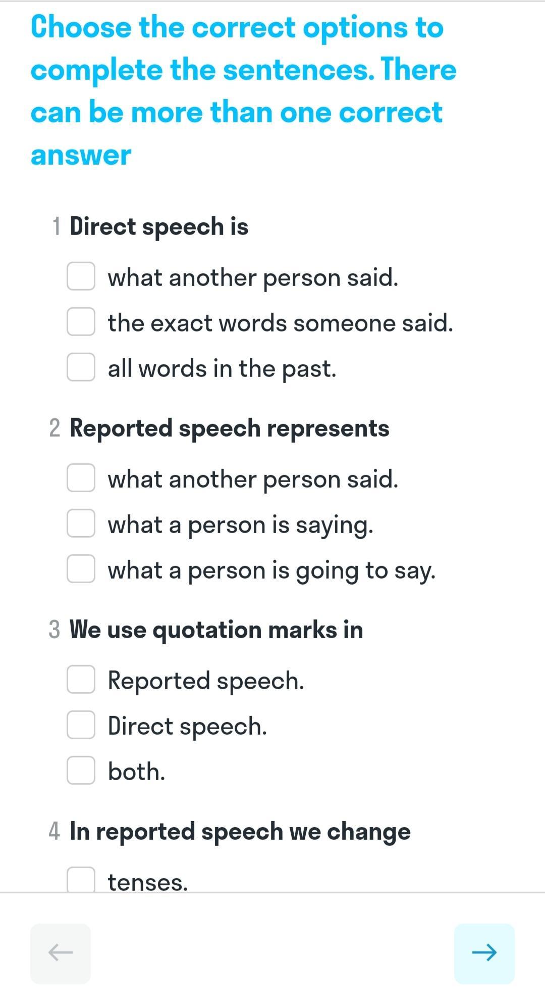Click the 'the exact words someone said.' label

pyautogui.click(x=280, y=323)
